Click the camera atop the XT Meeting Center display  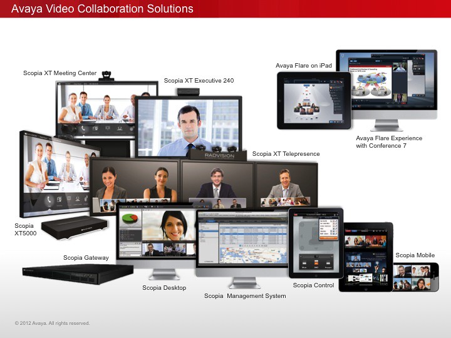(x=106, y=76)
